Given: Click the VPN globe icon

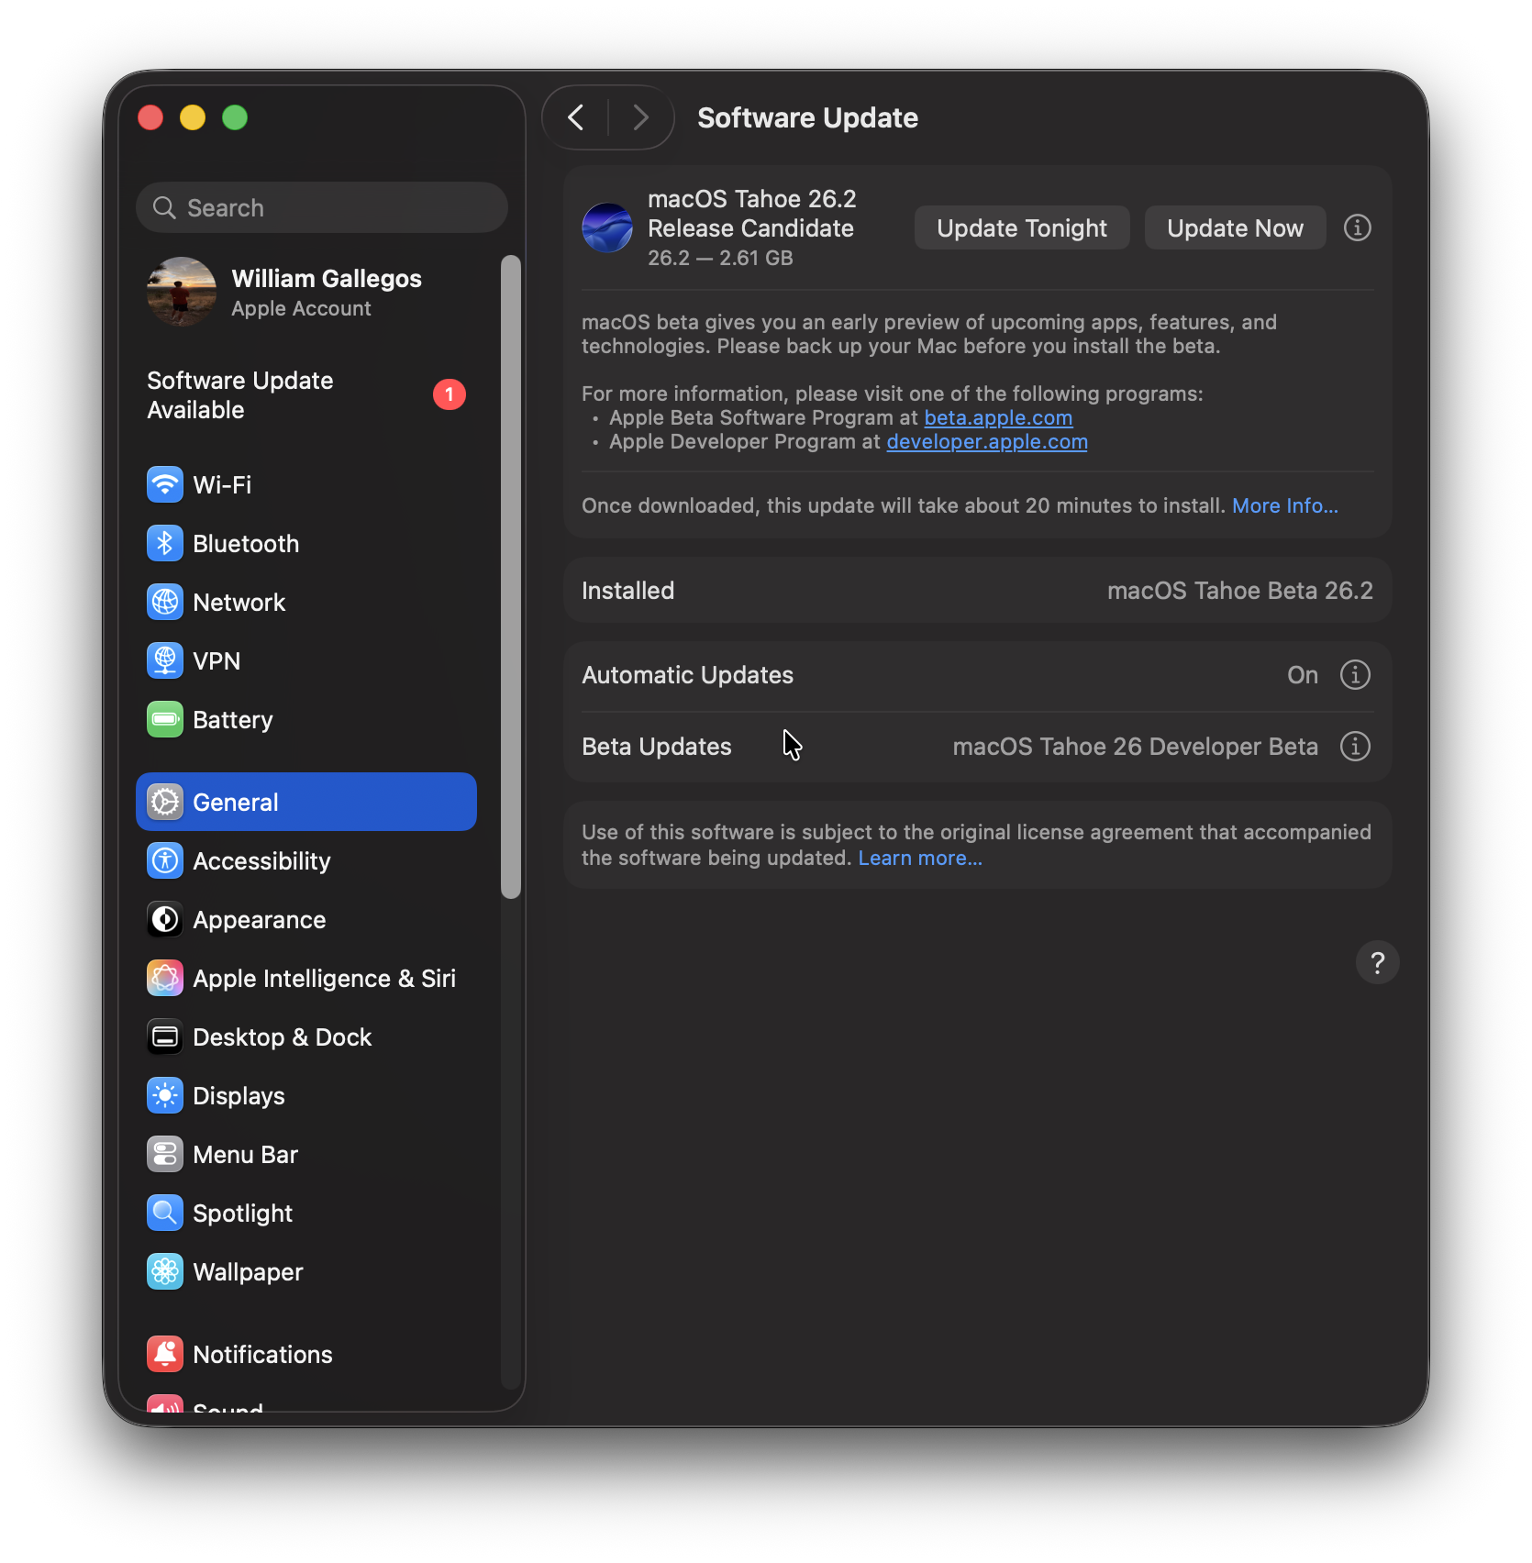Looking at the screenshot, I should click(x=165, y=660).
